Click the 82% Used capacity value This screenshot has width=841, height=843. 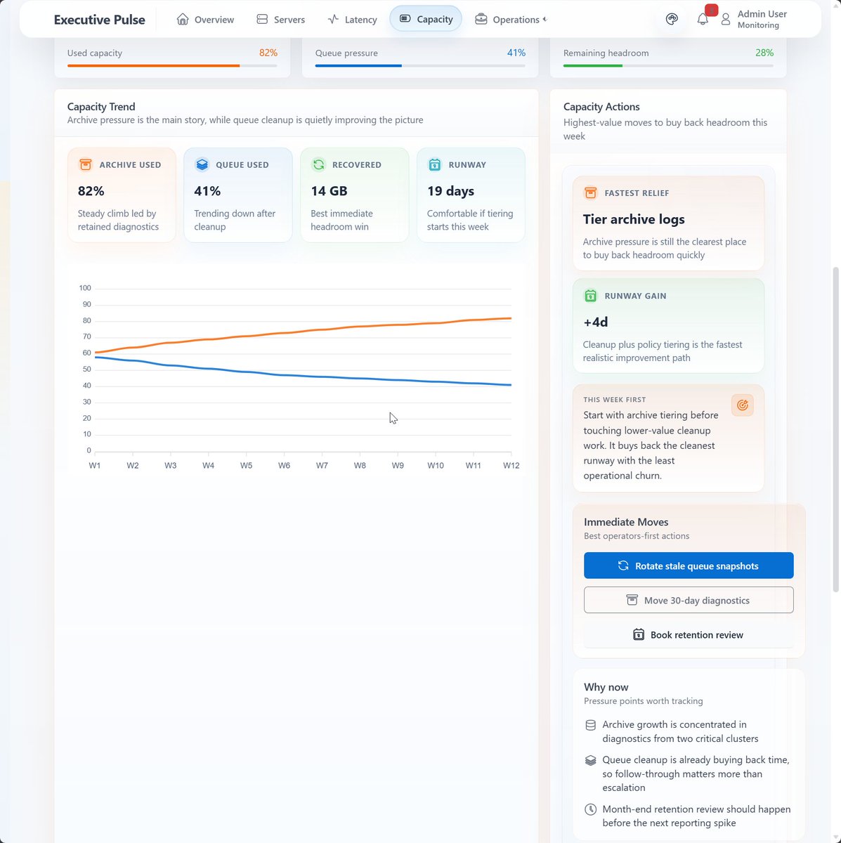(x=268, y=53)
